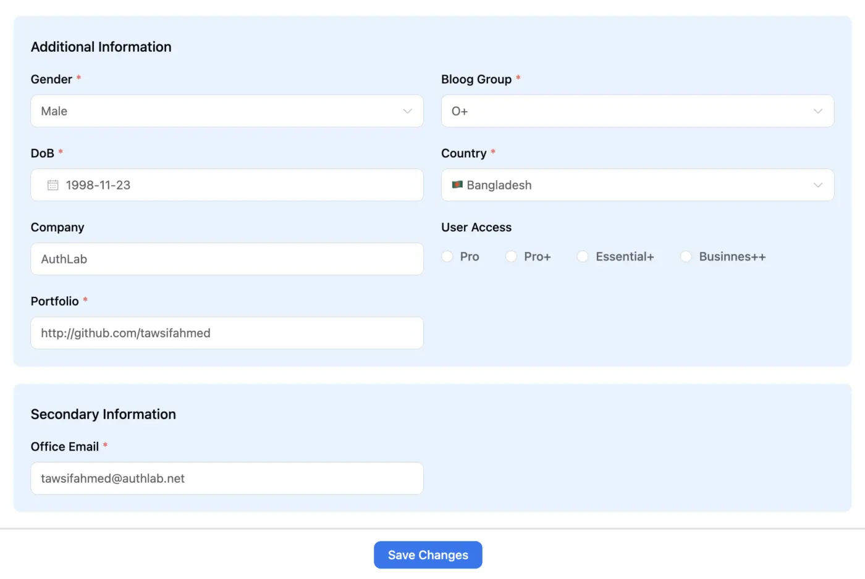The image size is (865, 579).
Task: Click the chevron arrow on O+ selector
Action: tap(818, 111)
